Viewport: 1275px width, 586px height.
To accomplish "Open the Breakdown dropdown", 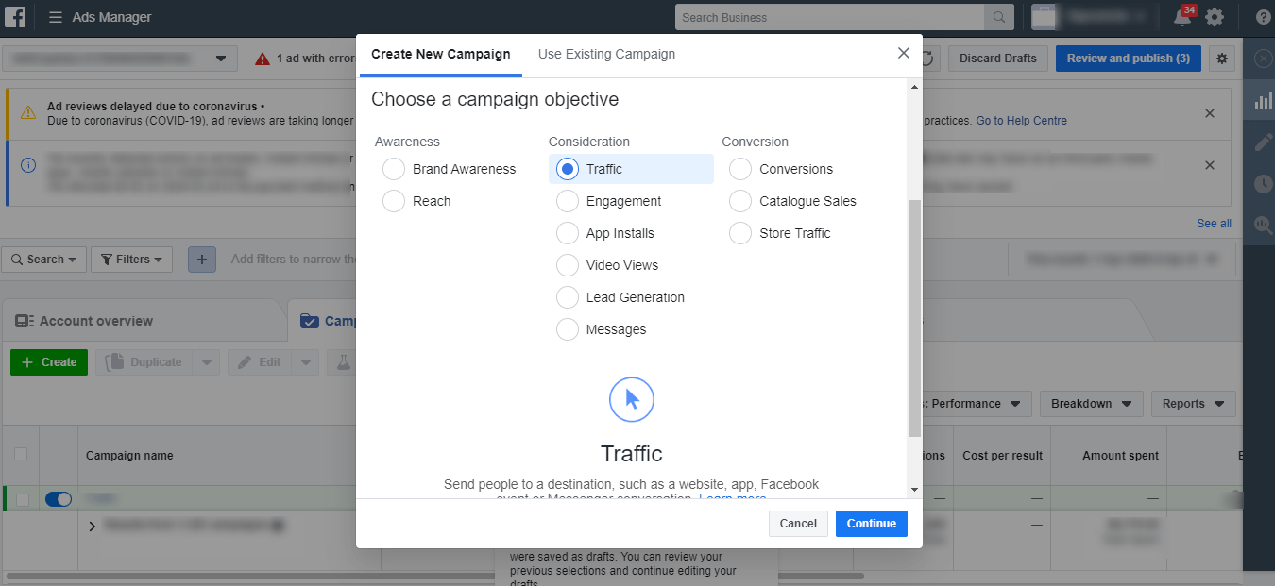I will (1092, 404).
